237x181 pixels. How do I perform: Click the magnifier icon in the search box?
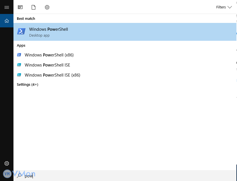19,176
